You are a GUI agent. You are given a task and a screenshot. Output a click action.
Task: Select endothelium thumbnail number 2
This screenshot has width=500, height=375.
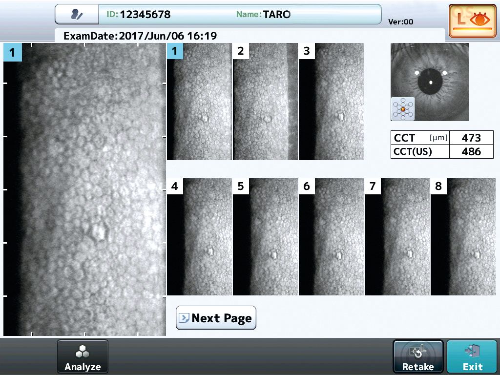[x=265, y=102]
